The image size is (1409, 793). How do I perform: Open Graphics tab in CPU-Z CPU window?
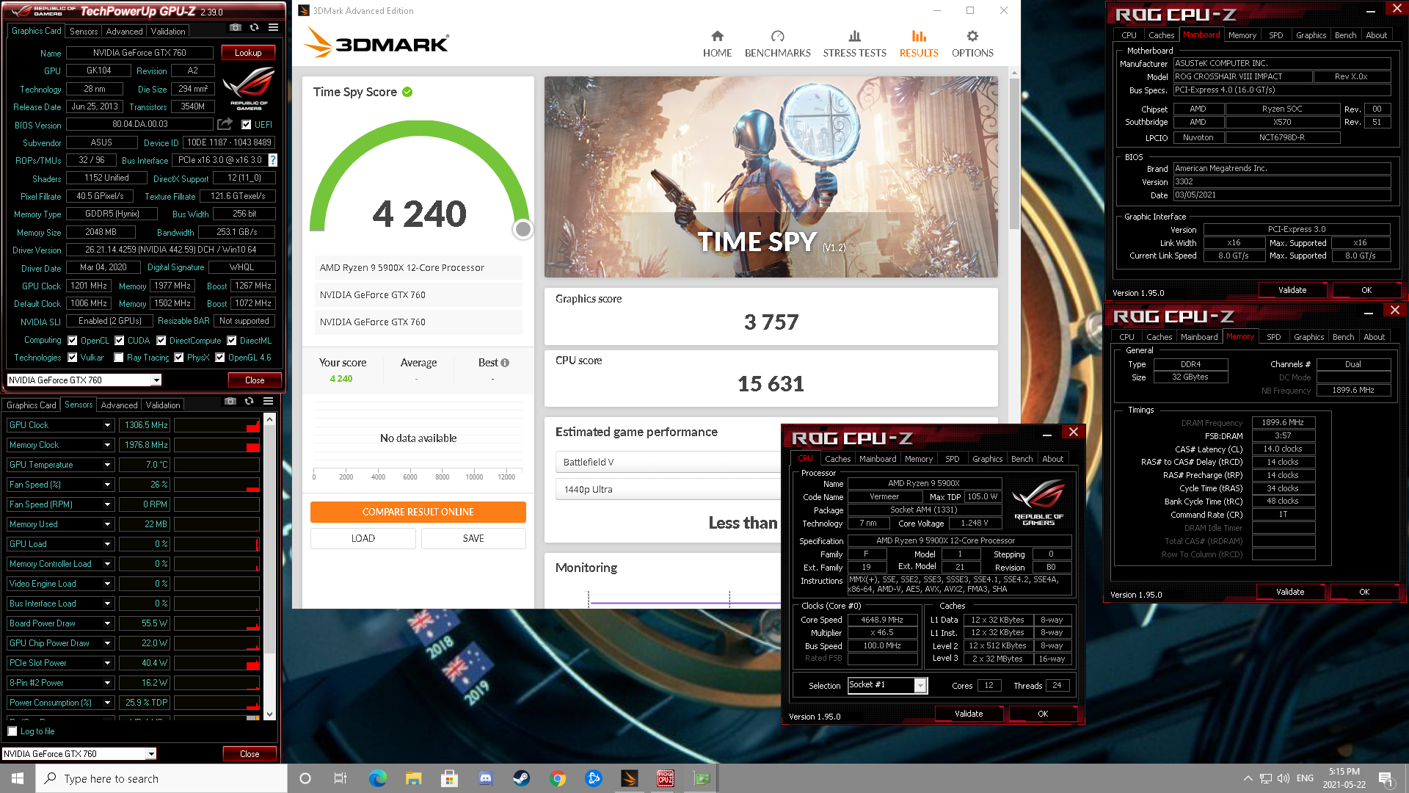pos(987,459)
